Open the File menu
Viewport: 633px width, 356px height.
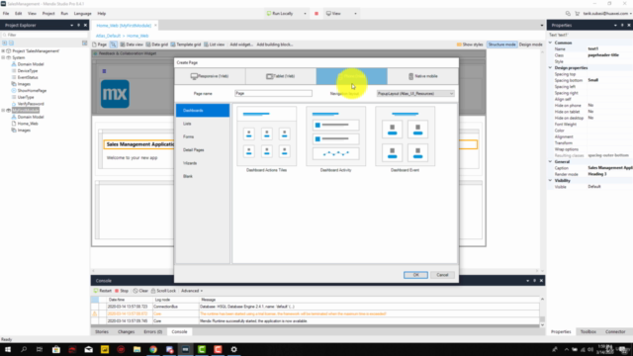[6, 13]
